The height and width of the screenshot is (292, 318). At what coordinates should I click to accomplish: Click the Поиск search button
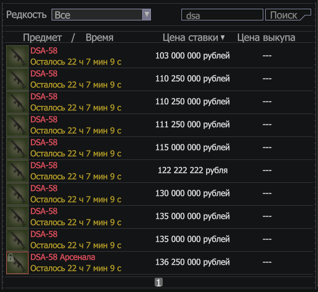(x=288, y=15)
